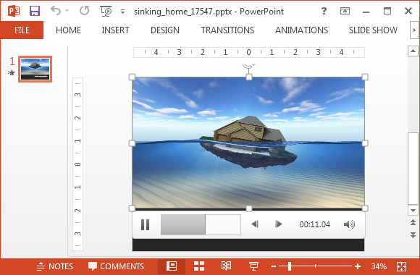The width and height of the screenshot is (420, 275).
Task: Maximize the PowerPoint window
Action: [387, 11]
